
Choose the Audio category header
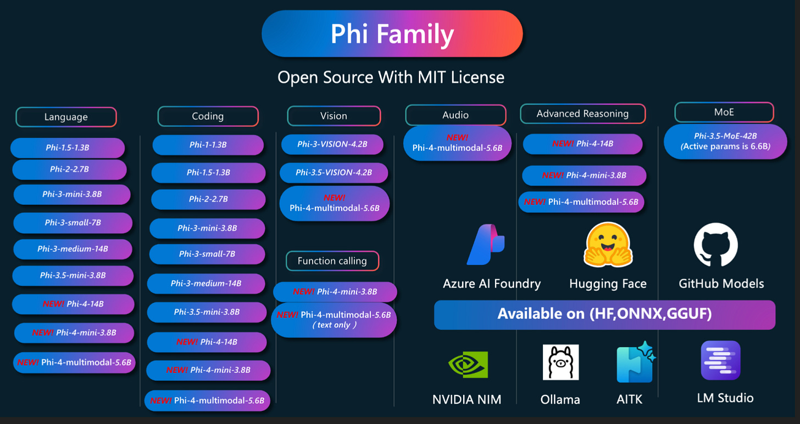455,115
